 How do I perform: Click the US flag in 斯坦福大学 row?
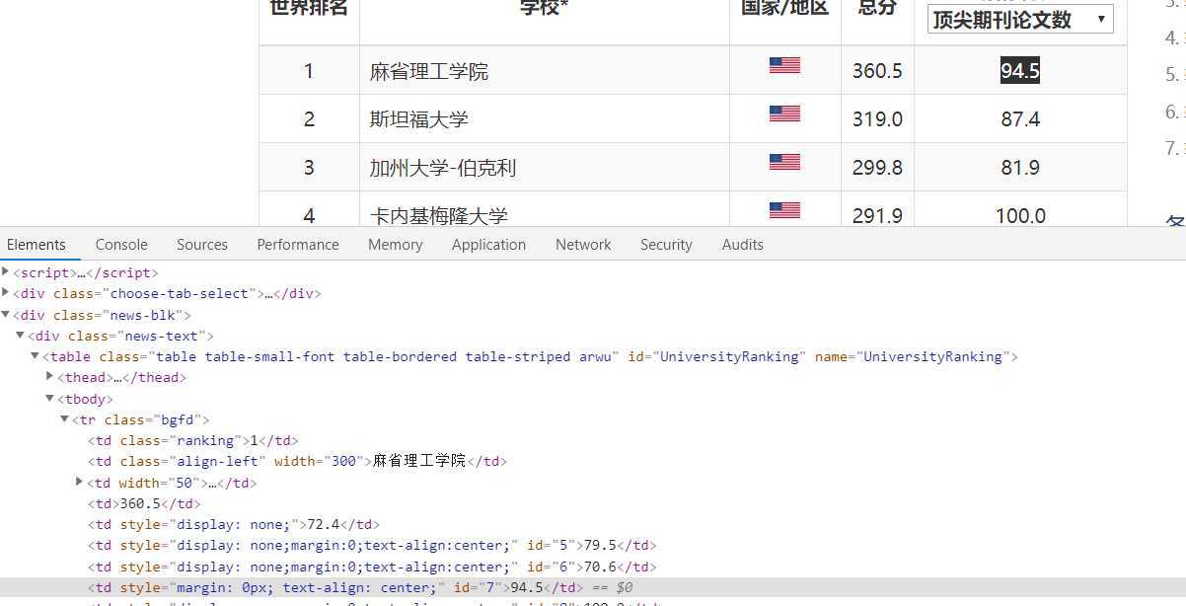click(x=784, y=114)
